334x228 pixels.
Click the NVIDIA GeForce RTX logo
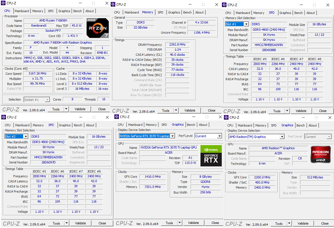pyautogui.click(x=211, y=155)
